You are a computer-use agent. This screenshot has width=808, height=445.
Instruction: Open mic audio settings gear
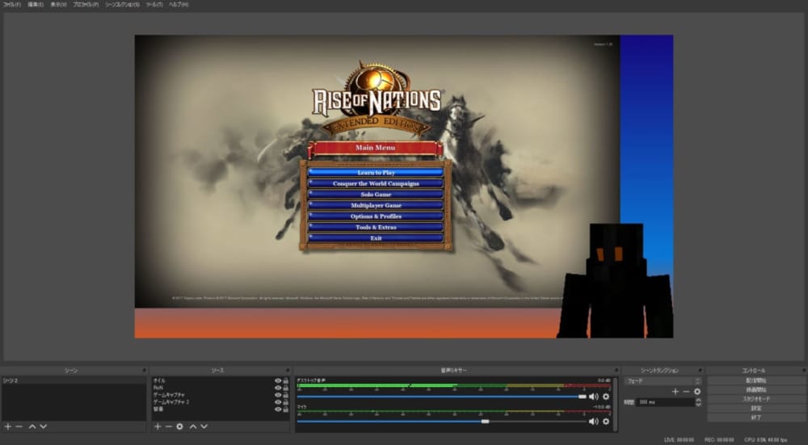606,421
